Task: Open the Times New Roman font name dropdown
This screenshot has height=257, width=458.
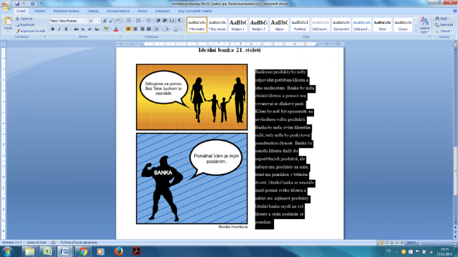Action: pos(86,21)
